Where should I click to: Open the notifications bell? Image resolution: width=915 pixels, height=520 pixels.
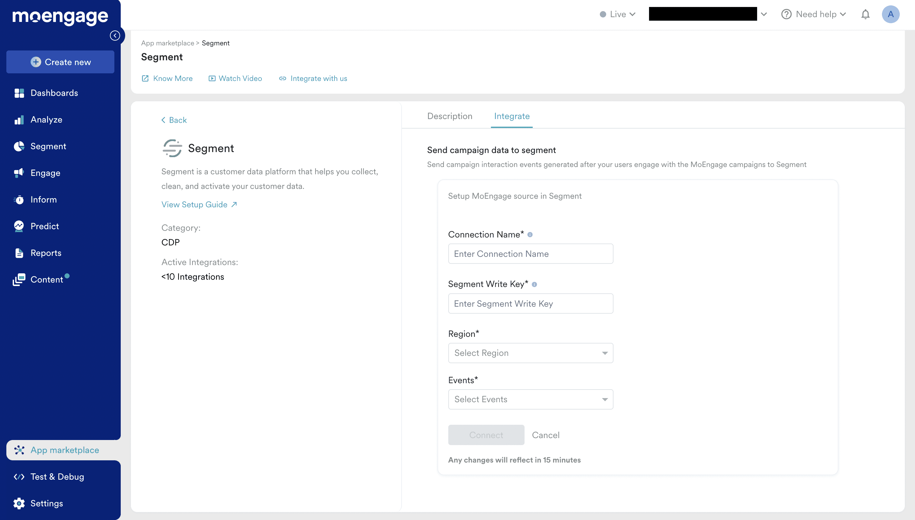(x=865, y=14)
